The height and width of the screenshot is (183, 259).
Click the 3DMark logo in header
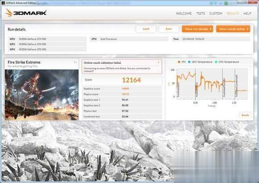point(25,12)
